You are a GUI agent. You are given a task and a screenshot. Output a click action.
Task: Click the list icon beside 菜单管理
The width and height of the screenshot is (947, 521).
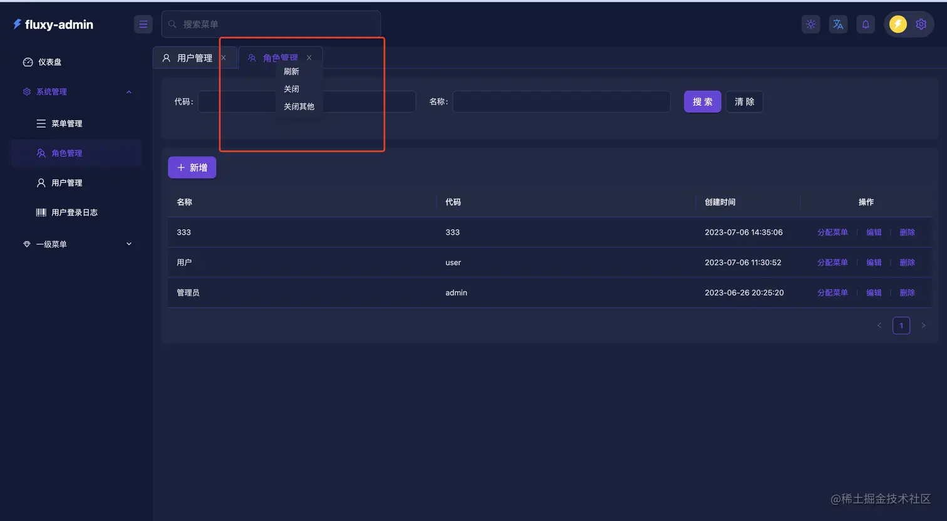pyautogui.click(x=41, y=123)
